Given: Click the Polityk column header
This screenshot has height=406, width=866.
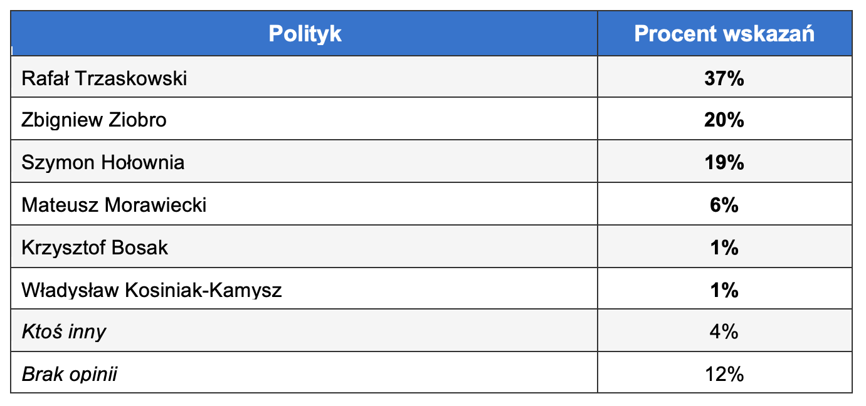Looking at the screenshot, I should tap(305, 33).
